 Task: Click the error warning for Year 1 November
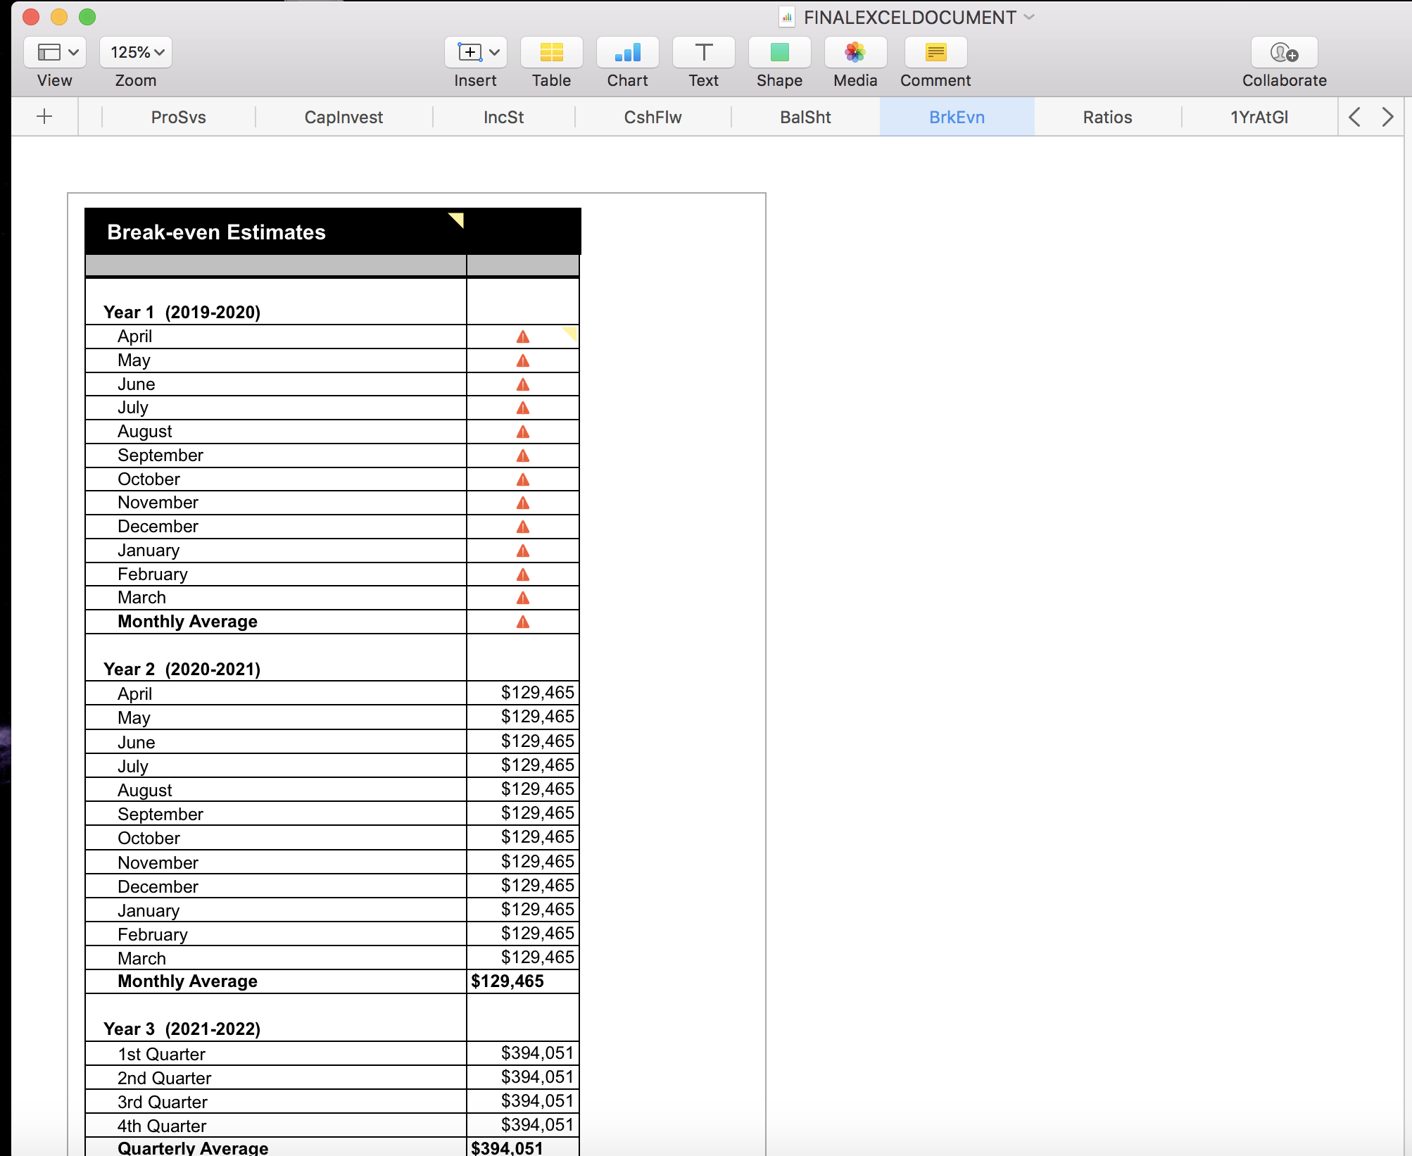coord(523,503)
